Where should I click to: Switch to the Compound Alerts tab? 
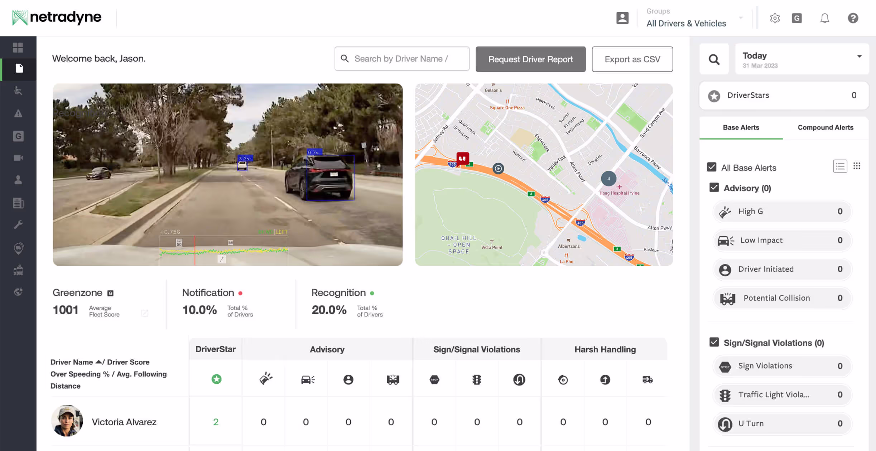pos(825,127)
